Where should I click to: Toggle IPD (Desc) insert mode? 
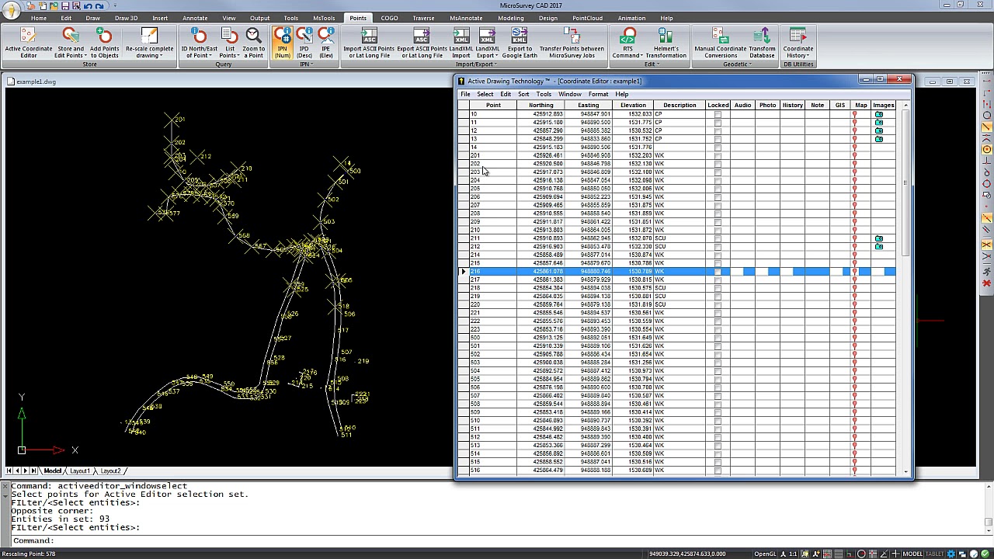pyautogui.click(x=304, y=43)
